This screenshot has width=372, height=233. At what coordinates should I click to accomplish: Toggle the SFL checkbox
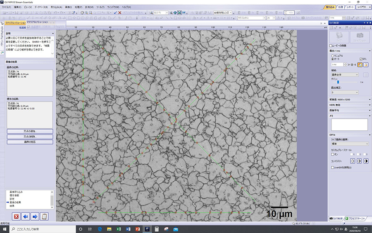tap(361, 59)
